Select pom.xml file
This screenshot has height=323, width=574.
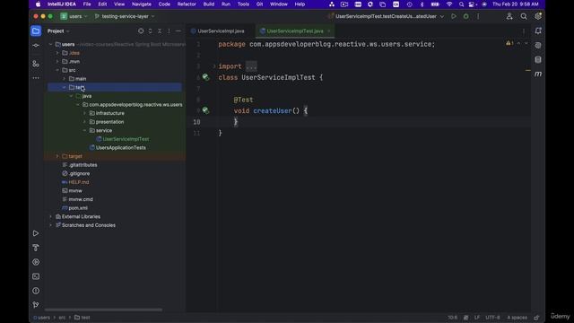click(x=78, y=208)
